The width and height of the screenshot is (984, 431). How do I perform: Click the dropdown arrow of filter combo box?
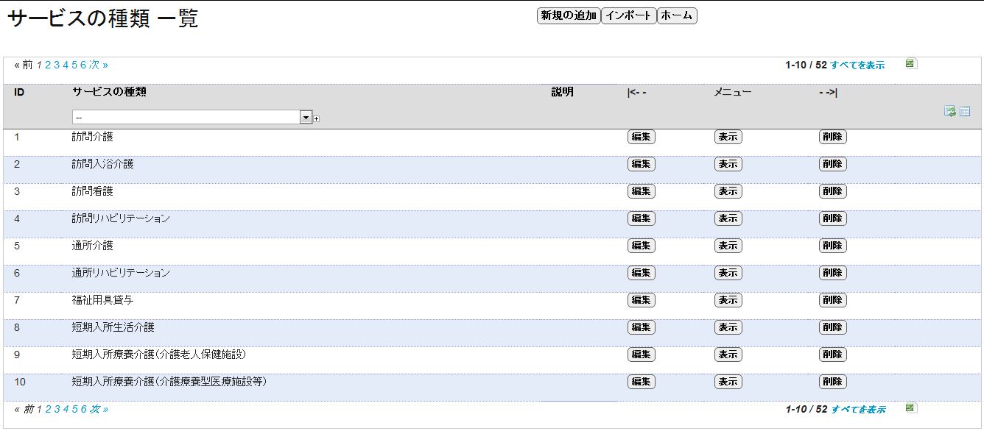[306, 118]
